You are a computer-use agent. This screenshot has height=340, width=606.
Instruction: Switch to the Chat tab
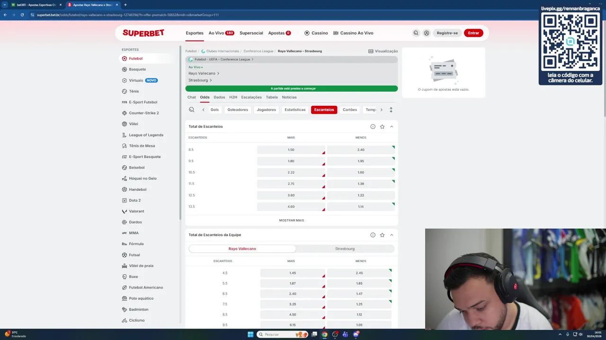(191, 97)
